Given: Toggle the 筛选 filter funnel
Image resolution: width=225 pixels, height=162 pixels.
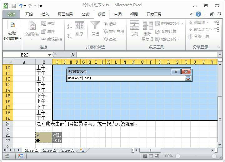Looking at the screenshot, I should tap(95, 29).
